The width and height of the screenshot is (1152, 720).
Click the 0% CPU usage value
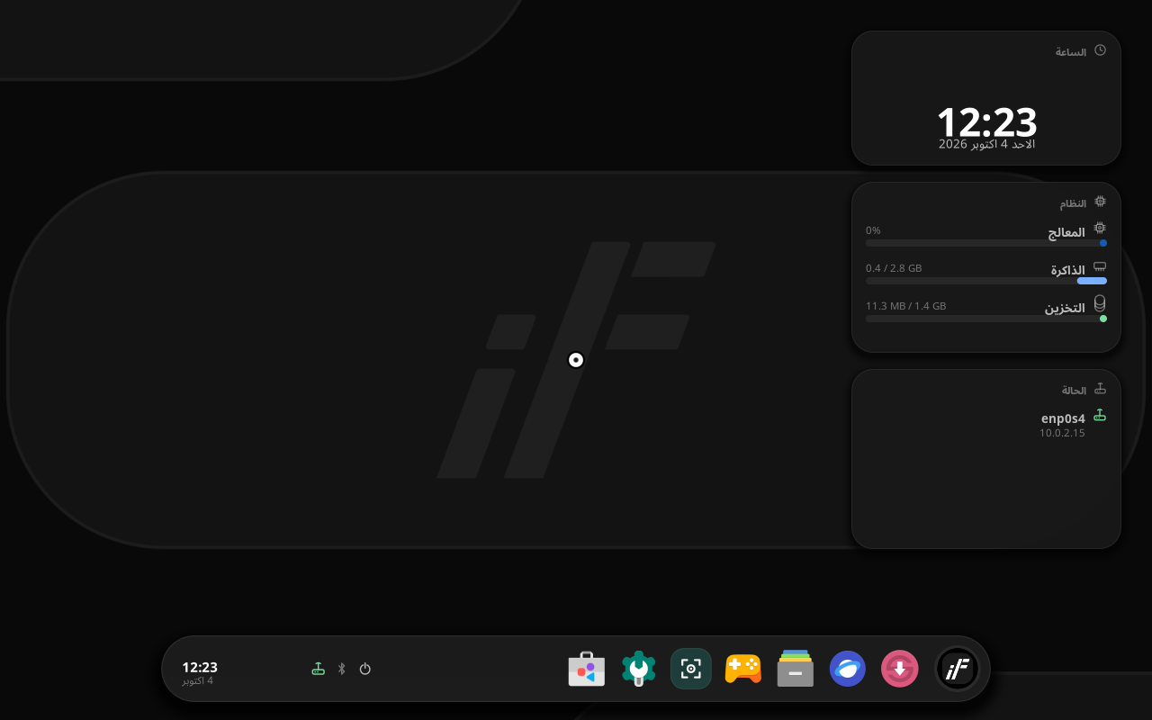873,230
